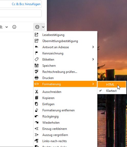Expand the Etiketten submenu arrow
127x147 pixels.
[x=93, y=59]
